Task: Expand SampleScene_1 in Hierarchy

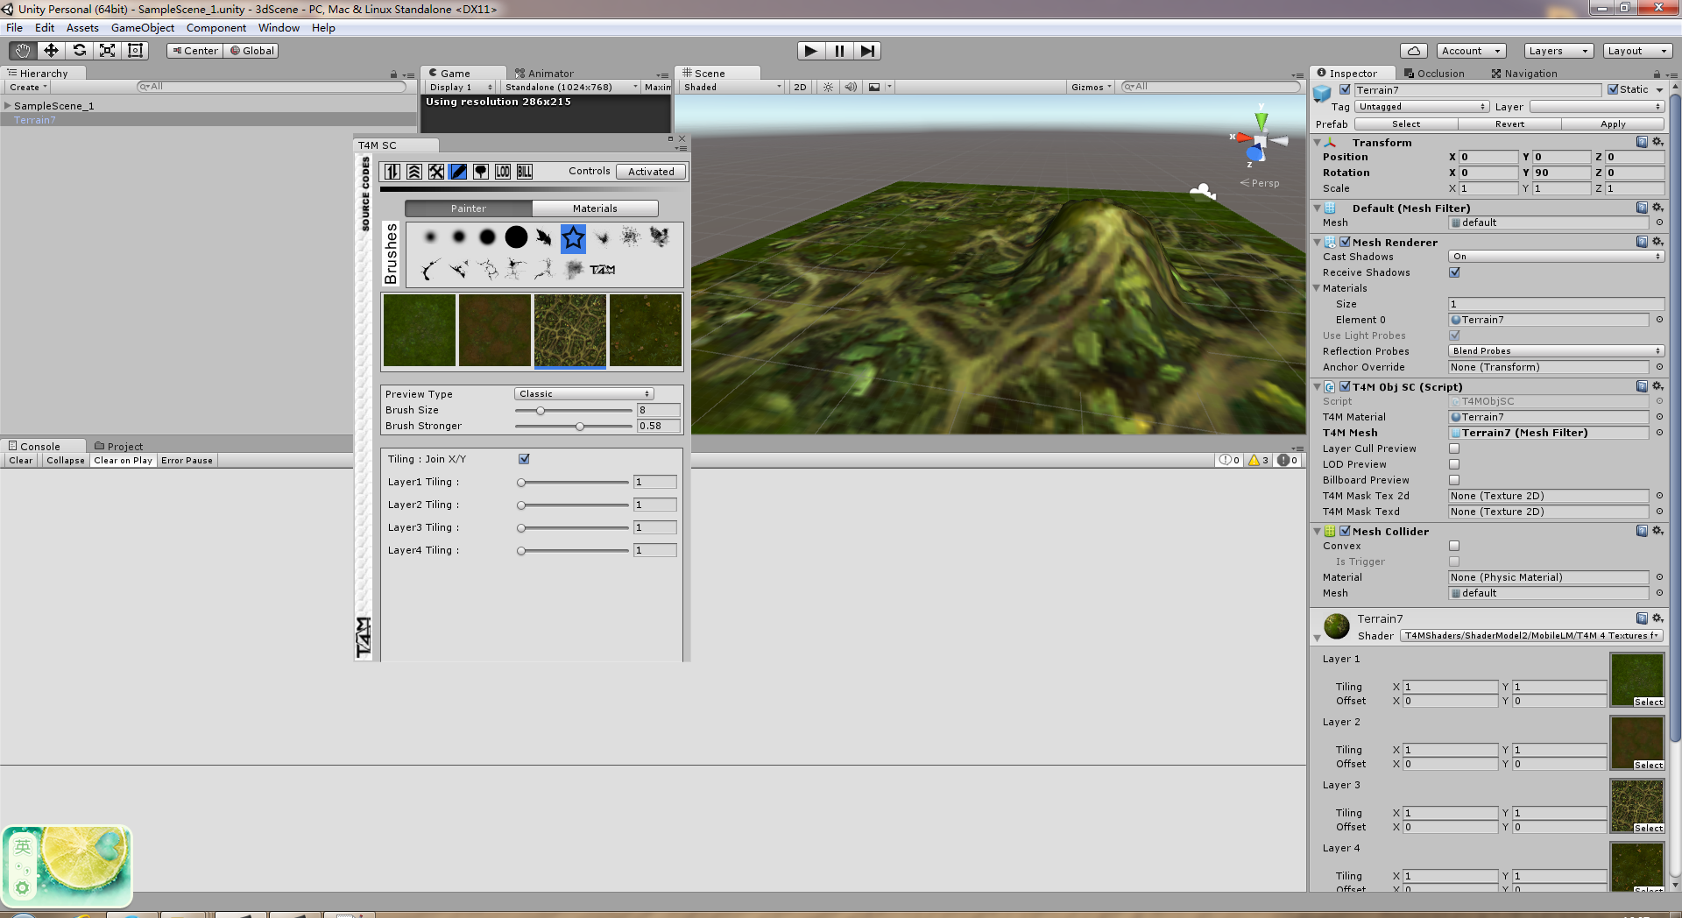Action: [8, 106]
